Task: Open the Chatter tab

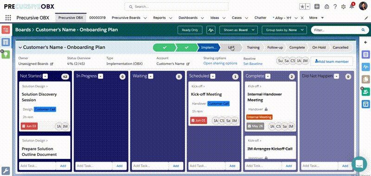Action: [x=260, y=18]
